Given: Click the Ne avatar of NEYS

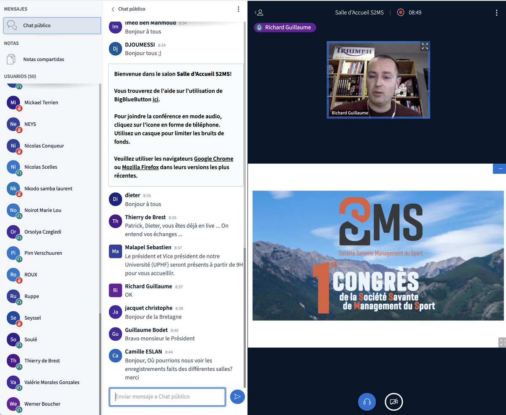Looking at the screenshot, I should pos(13,124).
